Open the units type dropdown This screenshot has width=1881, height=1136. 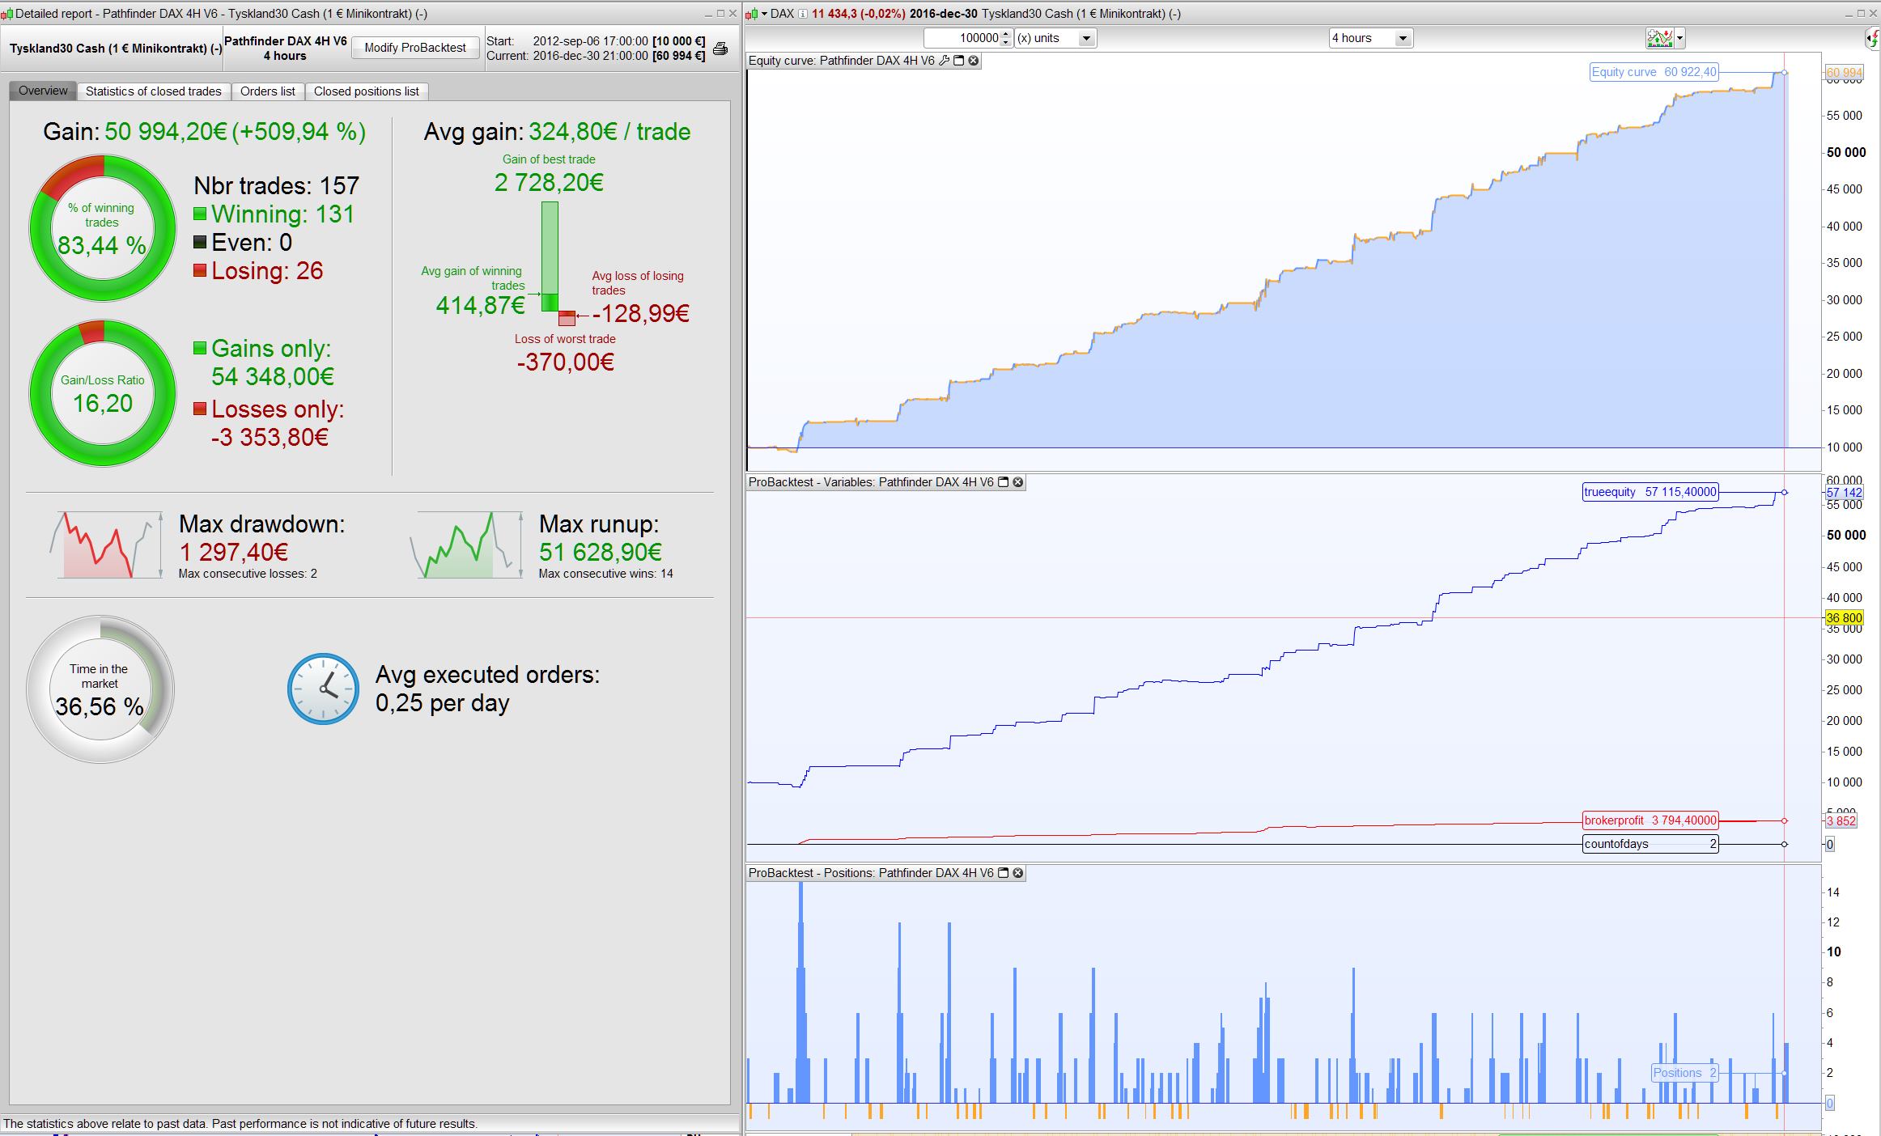coord(1086,38)
